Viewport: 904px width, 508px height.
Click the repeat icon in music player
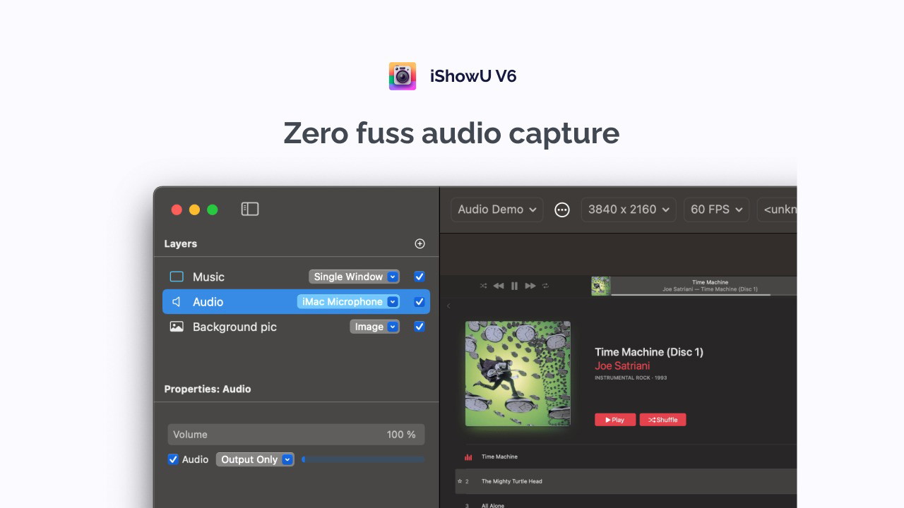[545, 286]
